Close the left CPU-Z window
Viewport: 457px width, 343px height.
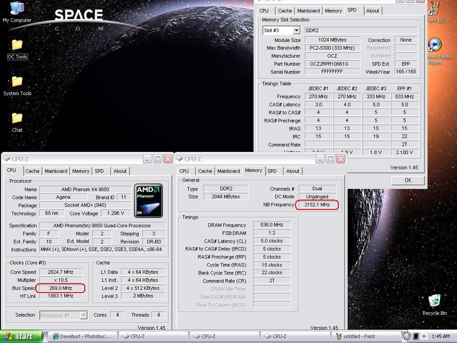(168, 159)
